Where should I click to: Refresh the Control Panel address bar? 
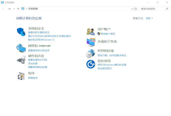coord(136,9)
